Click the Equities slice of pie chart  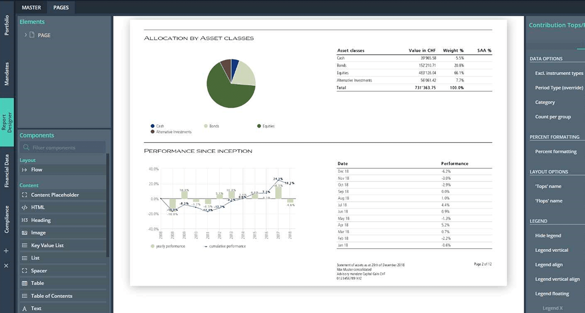click(226, 94)
